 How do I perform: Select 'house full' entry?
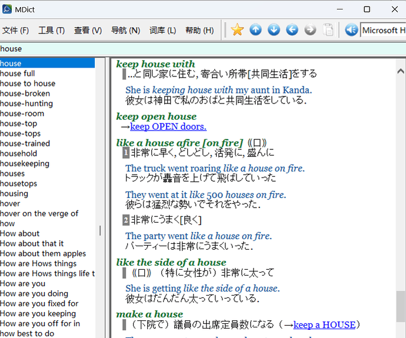pyautogui.click(x=47, y=73)
